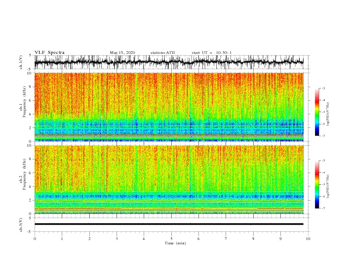This screenshot has height=268, width=347.
Task: Click the "Time (min)" x-axis label
Action: (175, 243)
